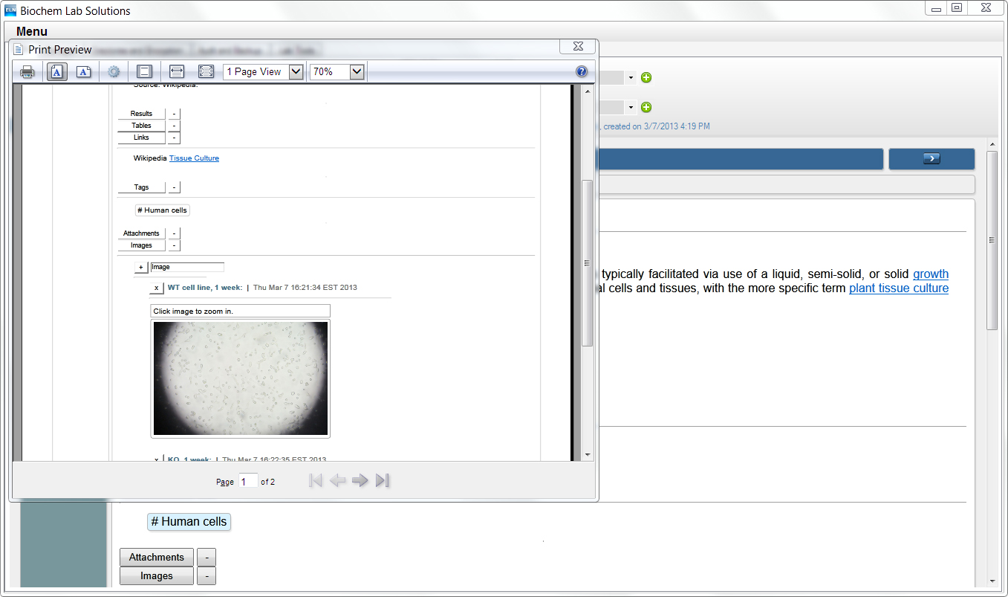Open Help using the question mark icon
The width and height of the screenshot is (1008, 597).
point(582,71)
